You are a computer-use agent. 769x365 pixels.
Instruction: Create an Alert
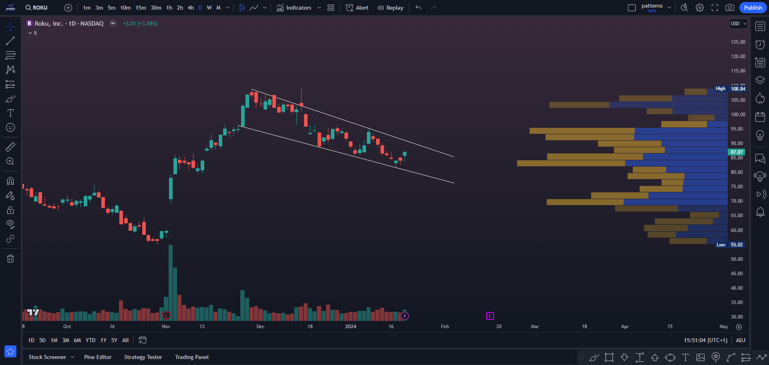pos(357,8)
